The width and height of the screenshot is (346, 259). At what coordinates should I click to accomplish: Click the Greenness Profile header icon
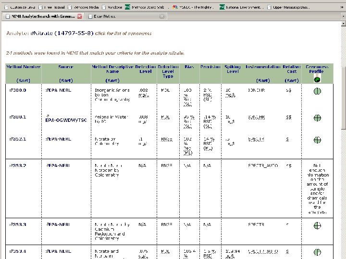(x=317, y=78)
